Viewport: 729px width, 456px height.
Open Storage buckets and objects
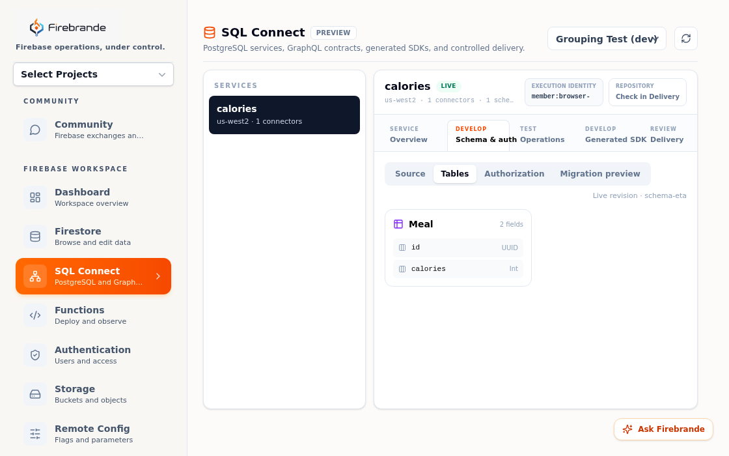pyautogui.click(x=94, y=394)
